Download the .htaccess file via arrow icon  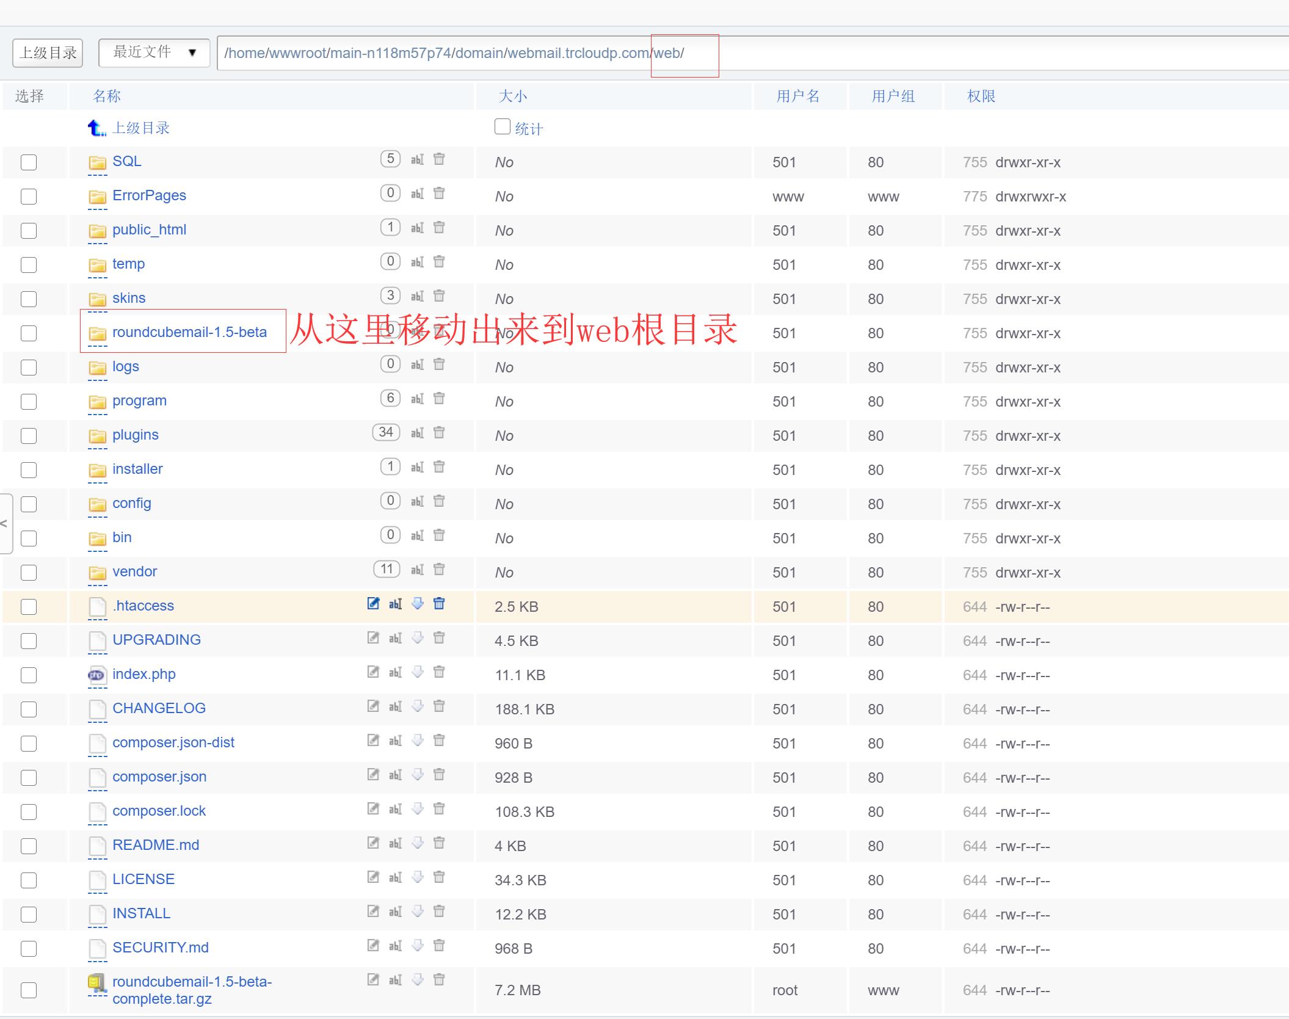pos(418,604)
